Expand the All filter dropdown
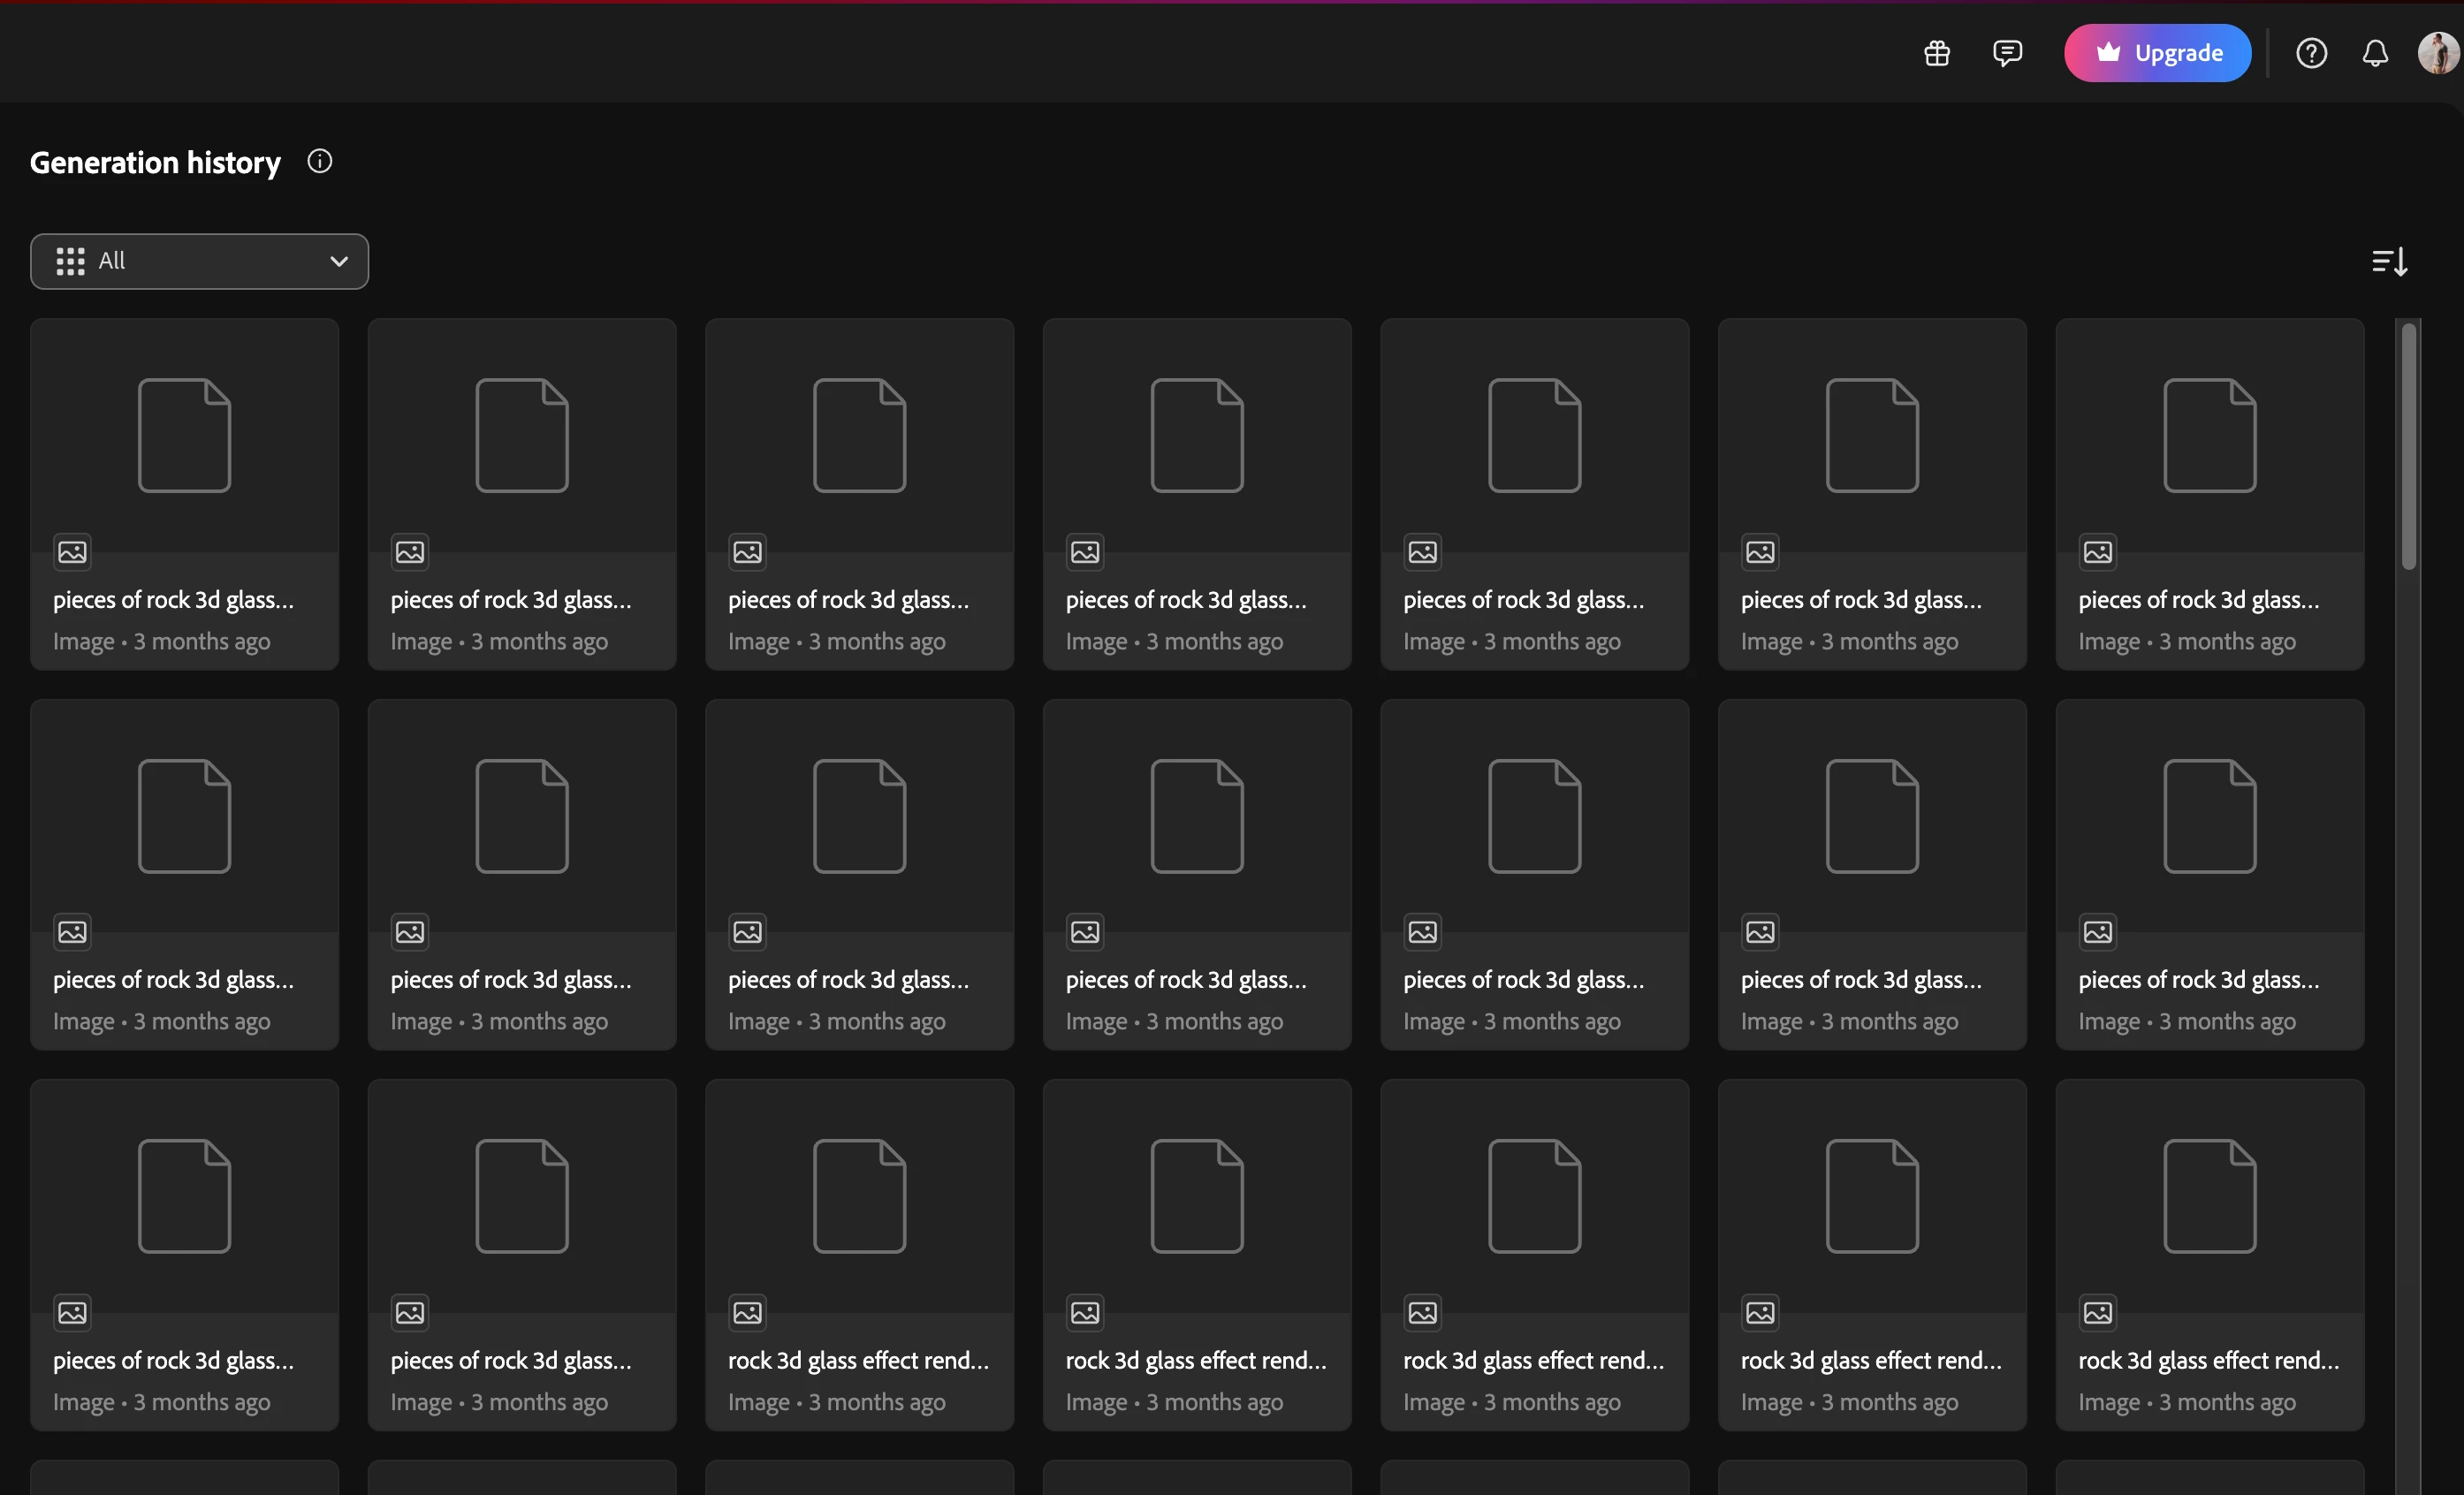The width and height of the screenshot is (2464, 1495). coord(199,262)
